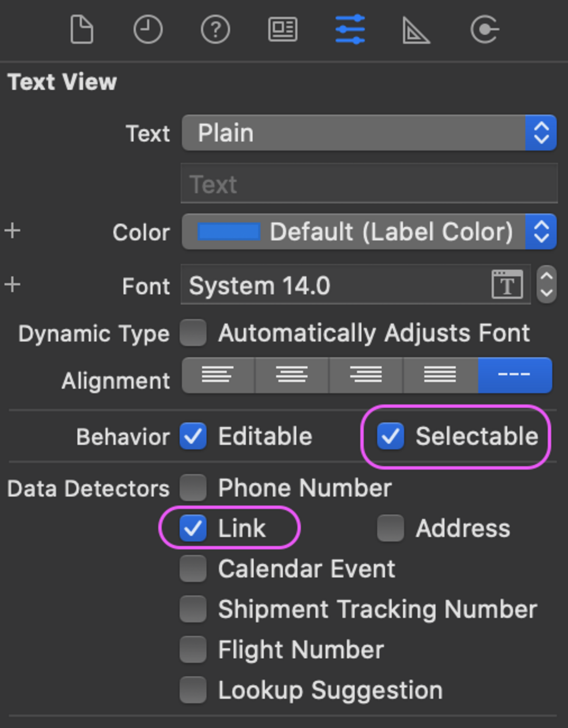The image size is (568, 728).
Task: Disable the Selectable checkbox
Action: pos(390,436)
